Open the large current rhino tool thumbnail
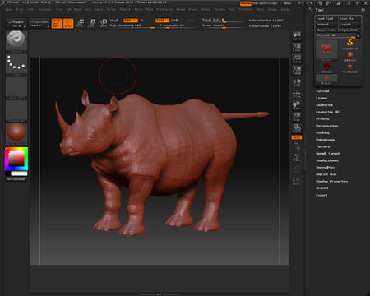This screenshot has height=296, width=370. [326, 50]
